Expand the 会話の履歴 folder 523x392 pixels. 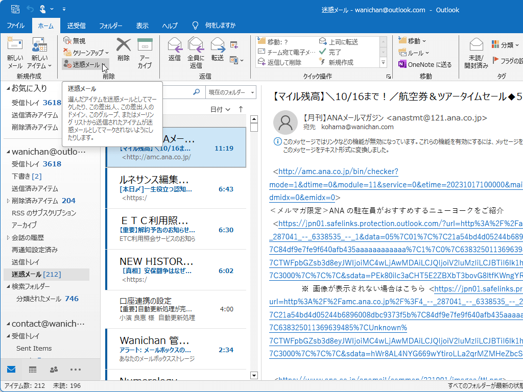coord(8,238)
